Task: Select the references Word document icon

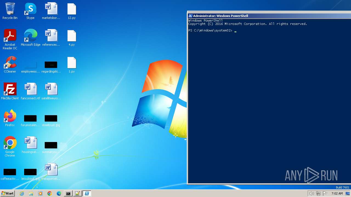Action: pos(51,38)
